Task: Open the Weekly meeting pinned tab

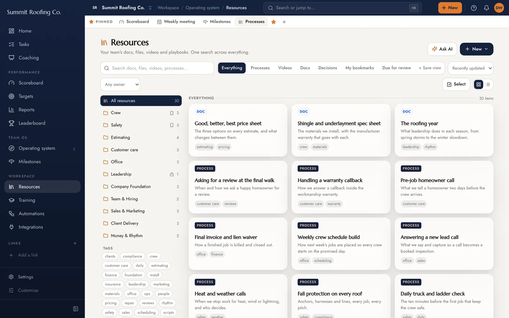Action: 176,22
